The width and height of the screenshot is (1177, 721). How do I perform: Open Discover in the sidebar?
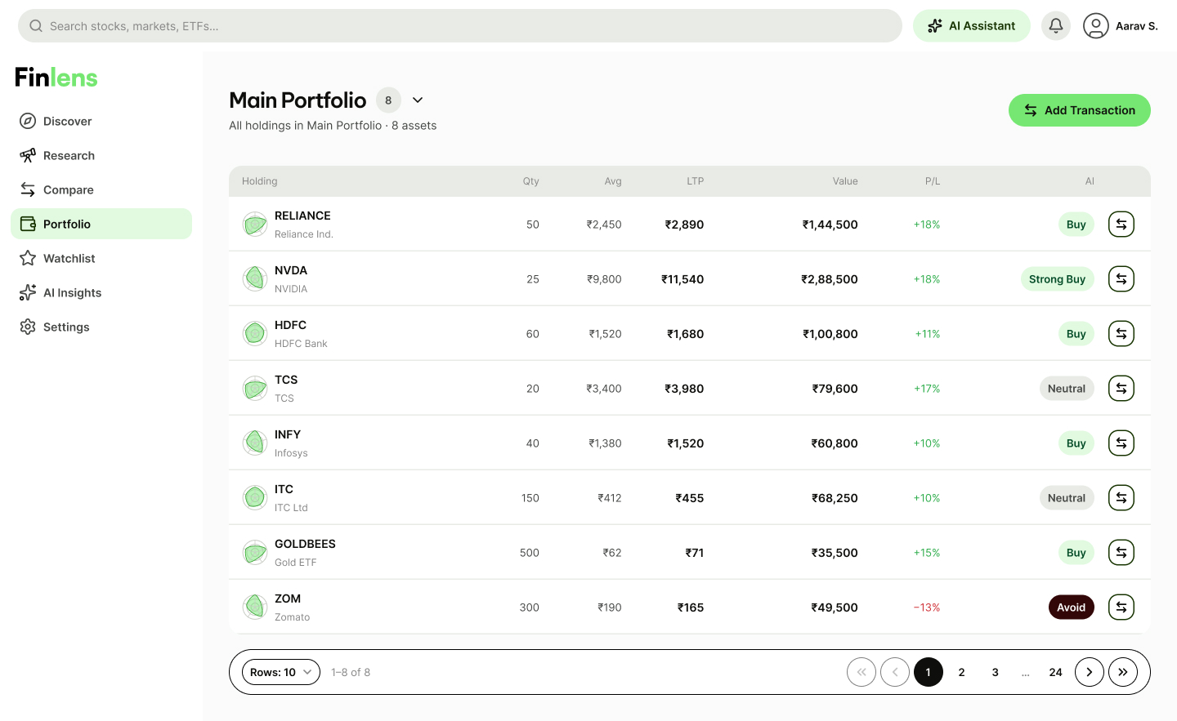pyautogui.click(x=101, y=121)
